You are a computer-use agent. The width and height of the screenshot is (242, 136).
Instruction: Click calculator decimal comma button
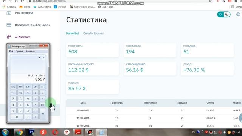click(x=28, y=117)
